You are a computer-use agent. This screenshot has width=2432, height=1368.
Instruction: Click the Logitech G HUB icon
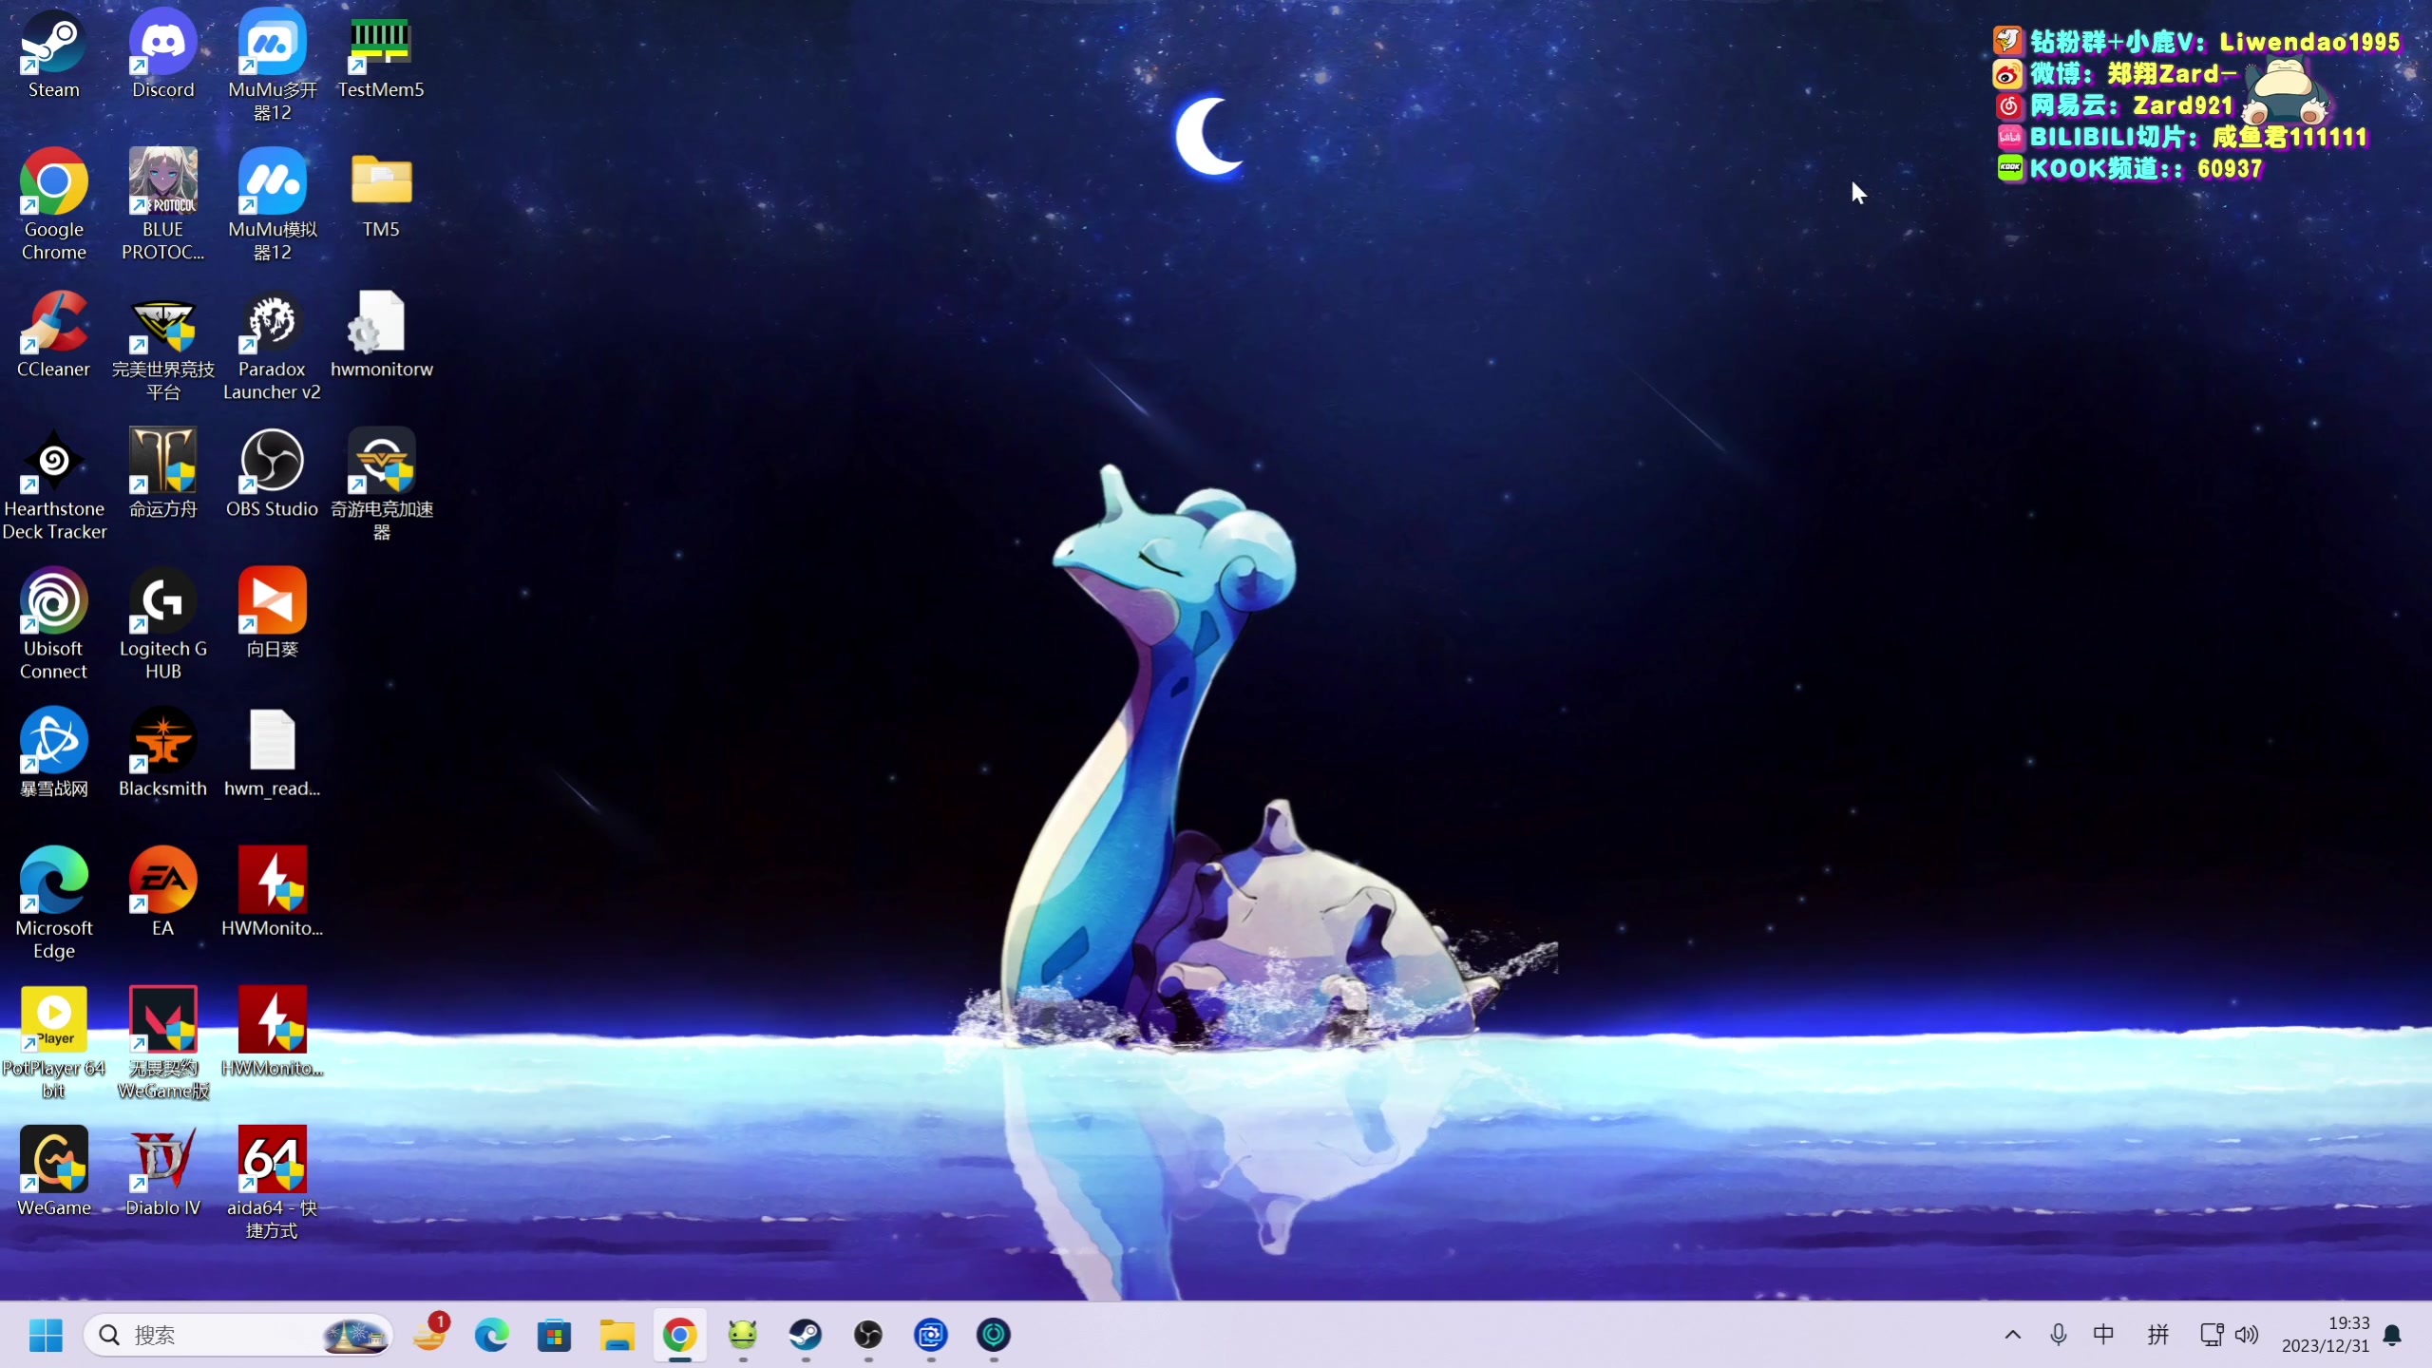(162, 602)
